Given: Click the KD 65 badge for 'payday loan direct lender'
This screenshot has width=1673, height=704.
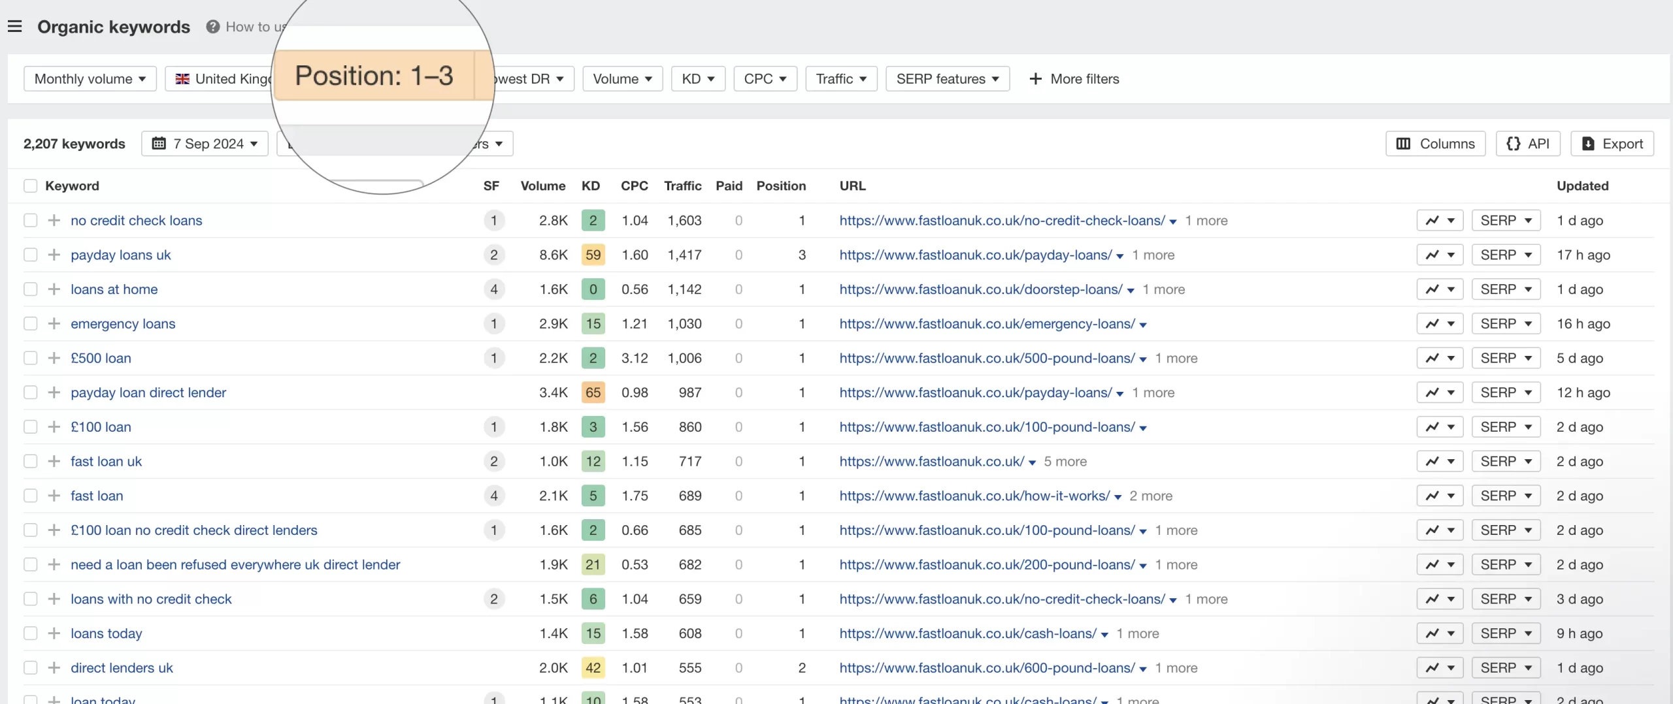Looking at the screenshot, I should tap(593, 392).
